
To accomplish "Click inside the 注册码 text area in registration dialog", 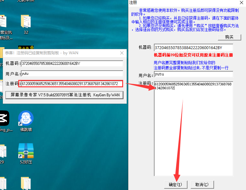I will 194,129.
